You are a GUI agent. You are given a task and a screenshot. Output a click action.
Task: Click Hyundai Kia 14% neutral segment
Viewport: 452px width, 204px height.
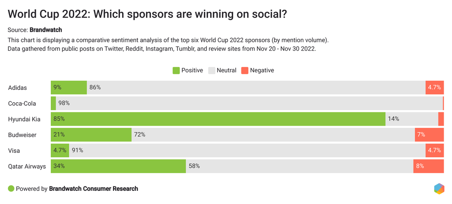tap(411, 119)
